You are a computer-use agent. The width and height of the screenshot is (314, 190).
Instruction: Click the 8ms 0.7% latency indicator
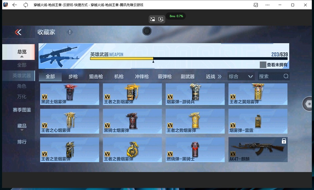[176, 16]
